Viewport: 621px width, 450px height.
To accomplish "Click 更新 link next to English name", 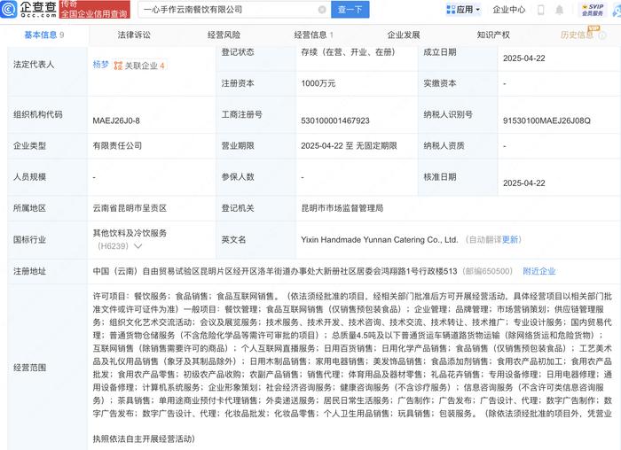I will [x=510, y=240].
